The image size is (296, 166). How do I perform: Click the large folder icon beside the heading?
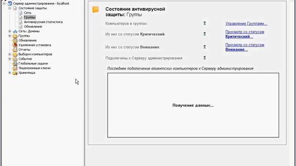[x=96, y=9]
